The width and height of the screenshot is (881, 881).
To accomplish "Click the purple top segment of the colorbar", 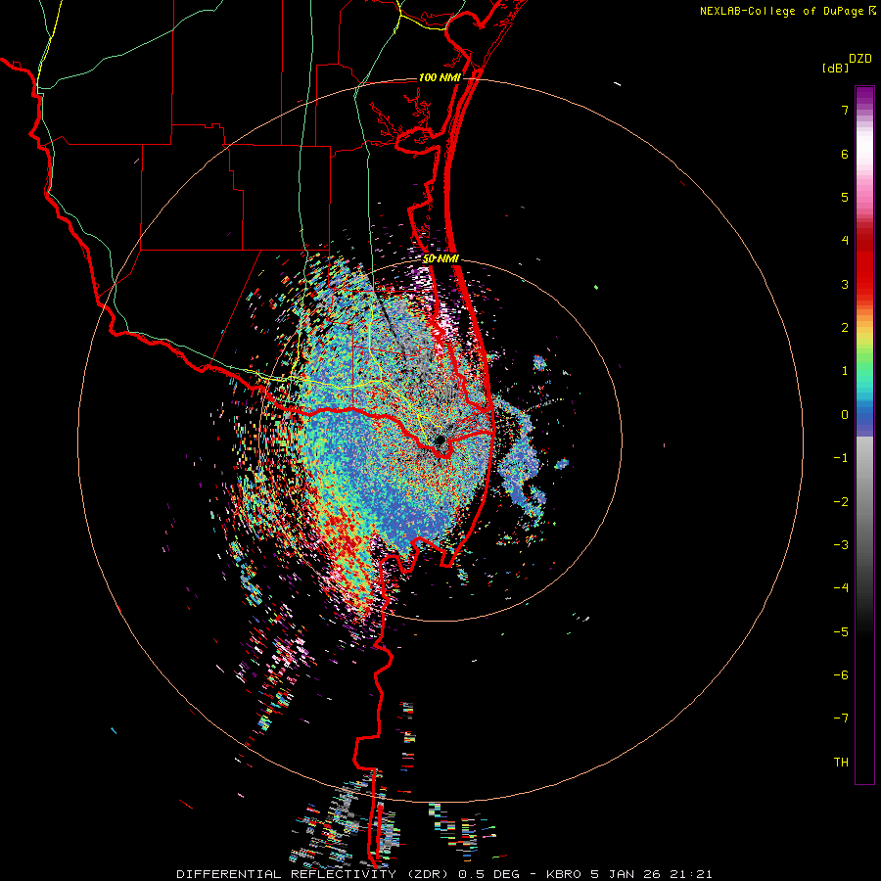I will pos(864,97).
